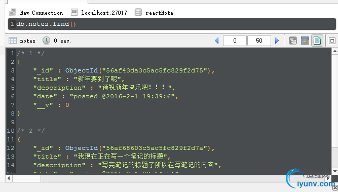This screenshot has height=192, width=338.
Task: Click the /* 1 */ comment line
Action: (30, 53)
